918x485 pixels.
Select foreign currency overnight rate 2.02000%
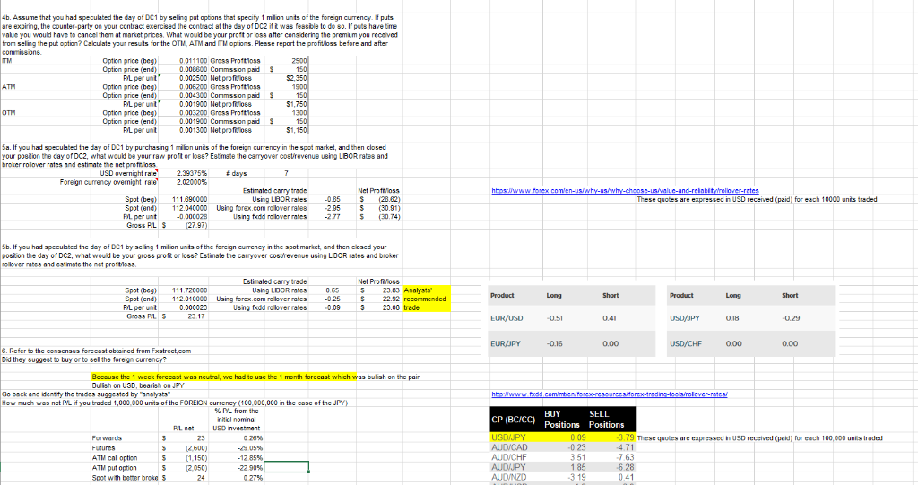(x=183, y=182)
